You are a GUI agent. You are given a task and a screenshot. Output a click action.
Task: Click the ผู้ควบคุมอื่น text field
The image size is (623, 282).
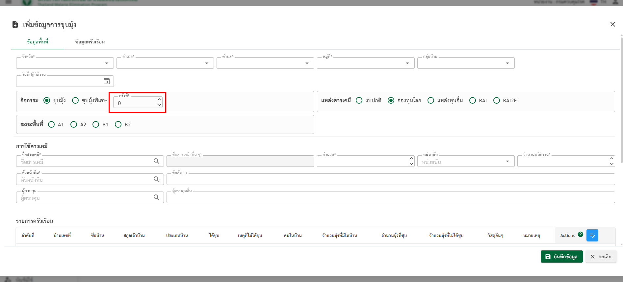point(391,197)
